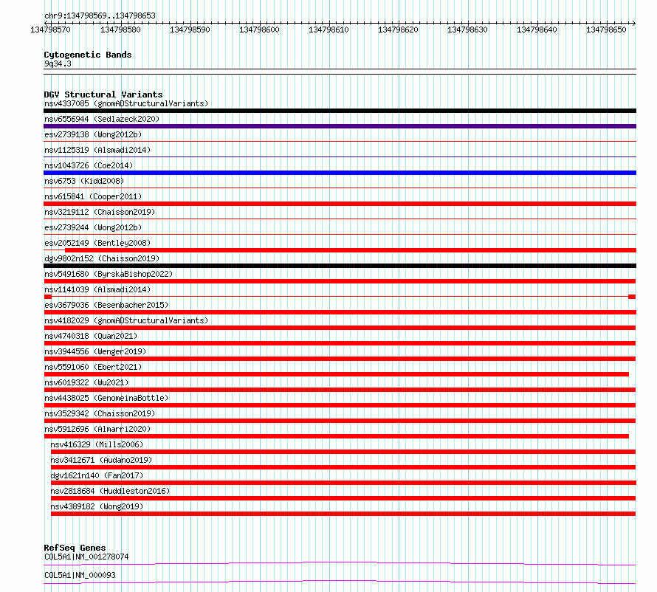
Task: Open variant dgv9802n152 (Chaisson2019)
Action: click(x=102, y=258)
